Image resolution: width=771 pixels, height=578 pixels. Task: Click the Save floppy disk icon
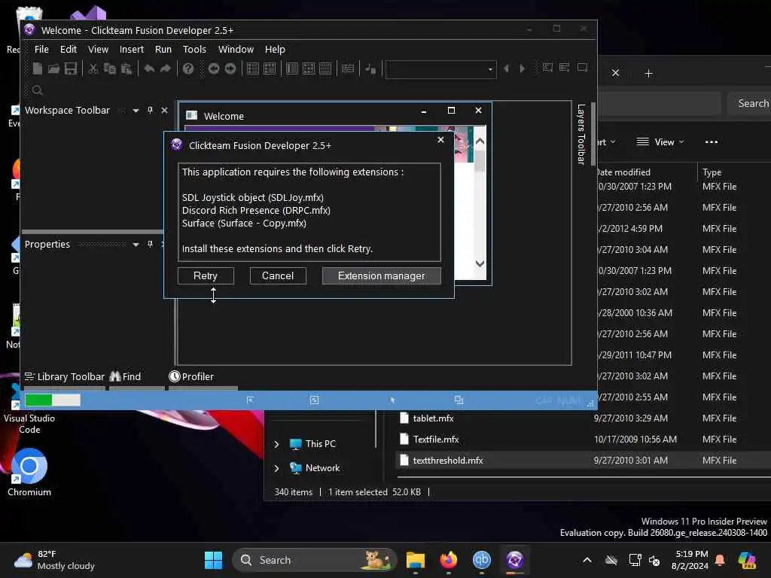(70, 68)
